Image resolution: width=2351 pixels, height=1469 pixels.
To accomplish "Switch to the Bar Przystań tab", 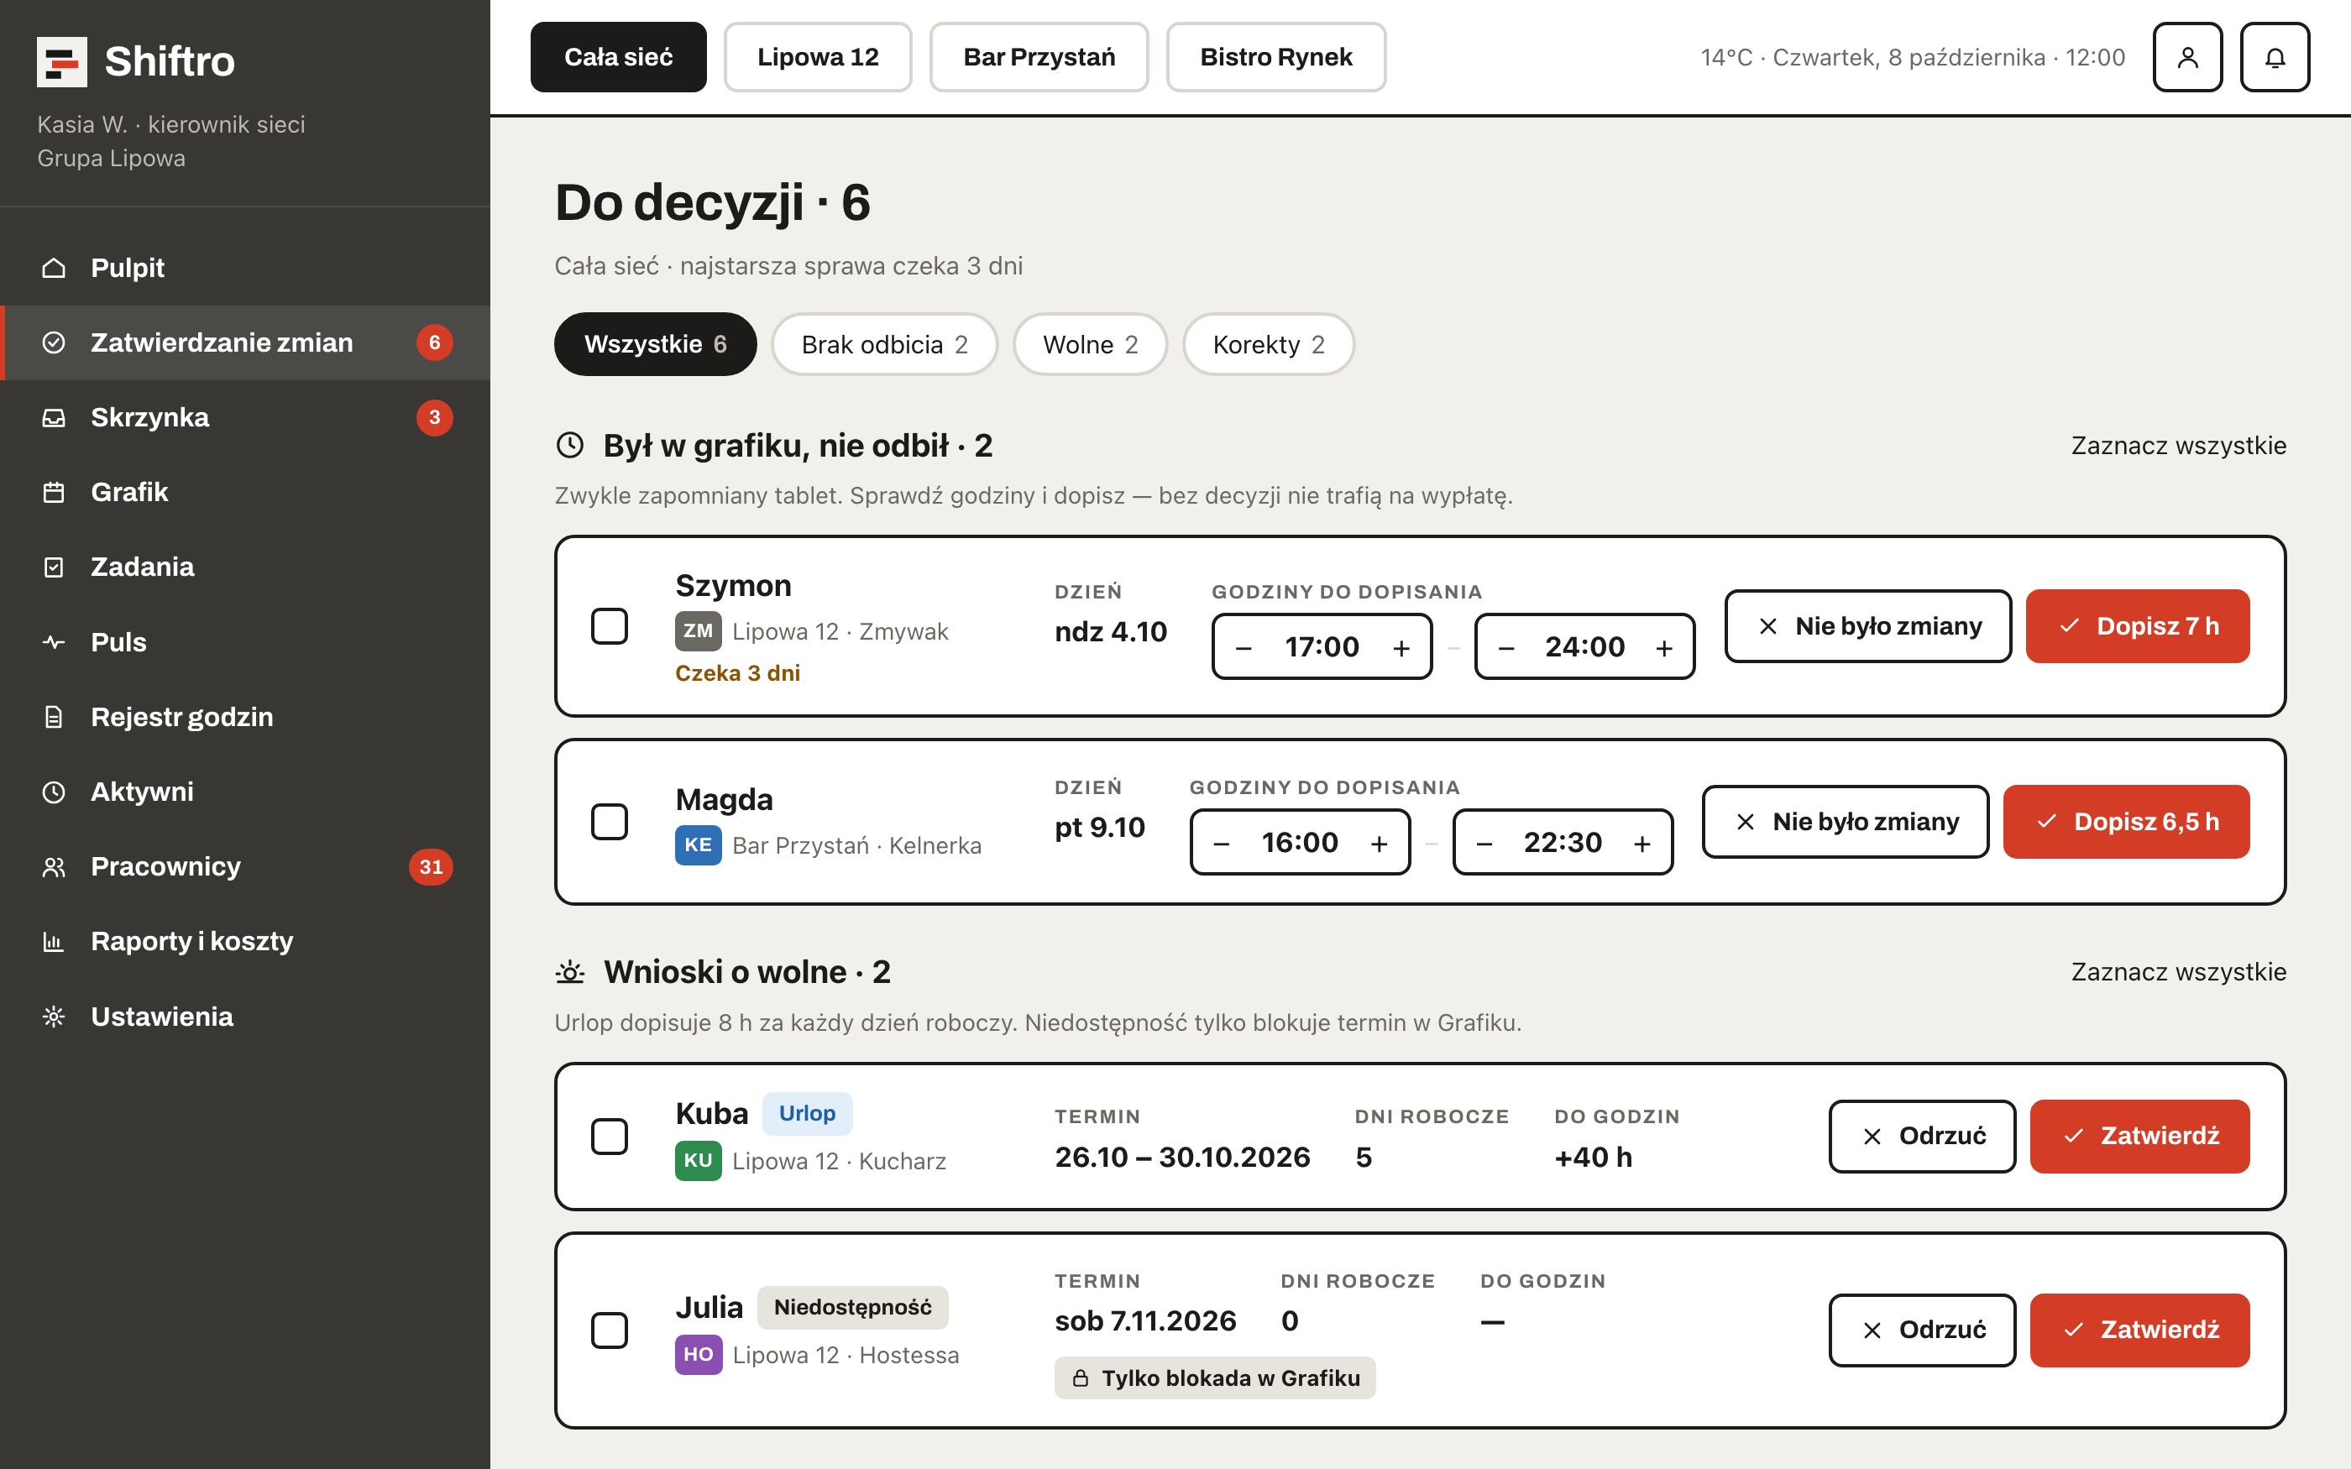I will tap(1039, 57).
